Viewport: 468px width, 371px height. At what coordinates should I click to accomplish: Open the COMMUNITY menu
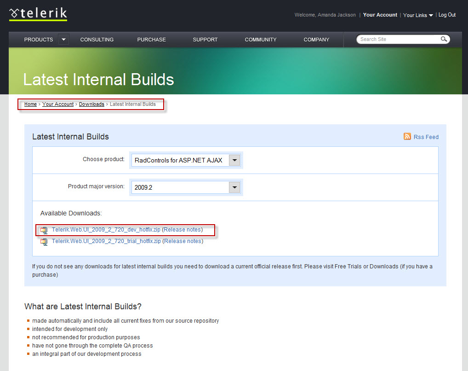pyautogui.click(x=261, y=40)
